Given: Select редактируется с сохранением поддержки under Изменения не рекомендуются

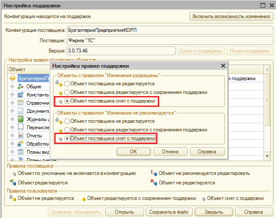Looking at the screenshot, I should pos(67,130).
